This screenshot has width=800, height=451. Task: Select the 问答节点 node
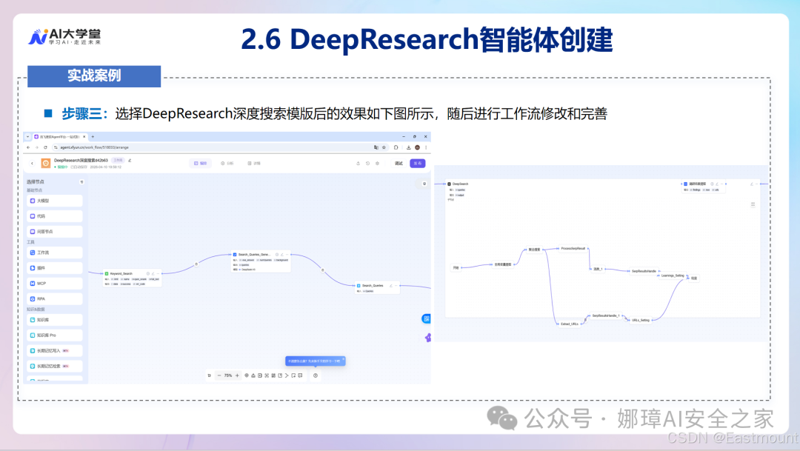click(x=55, y=232)
